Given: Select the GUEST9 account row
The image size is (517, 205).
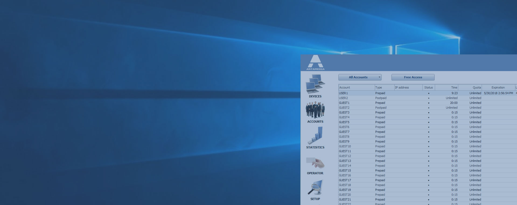Looking at the screenshot, I should point(428,142).
